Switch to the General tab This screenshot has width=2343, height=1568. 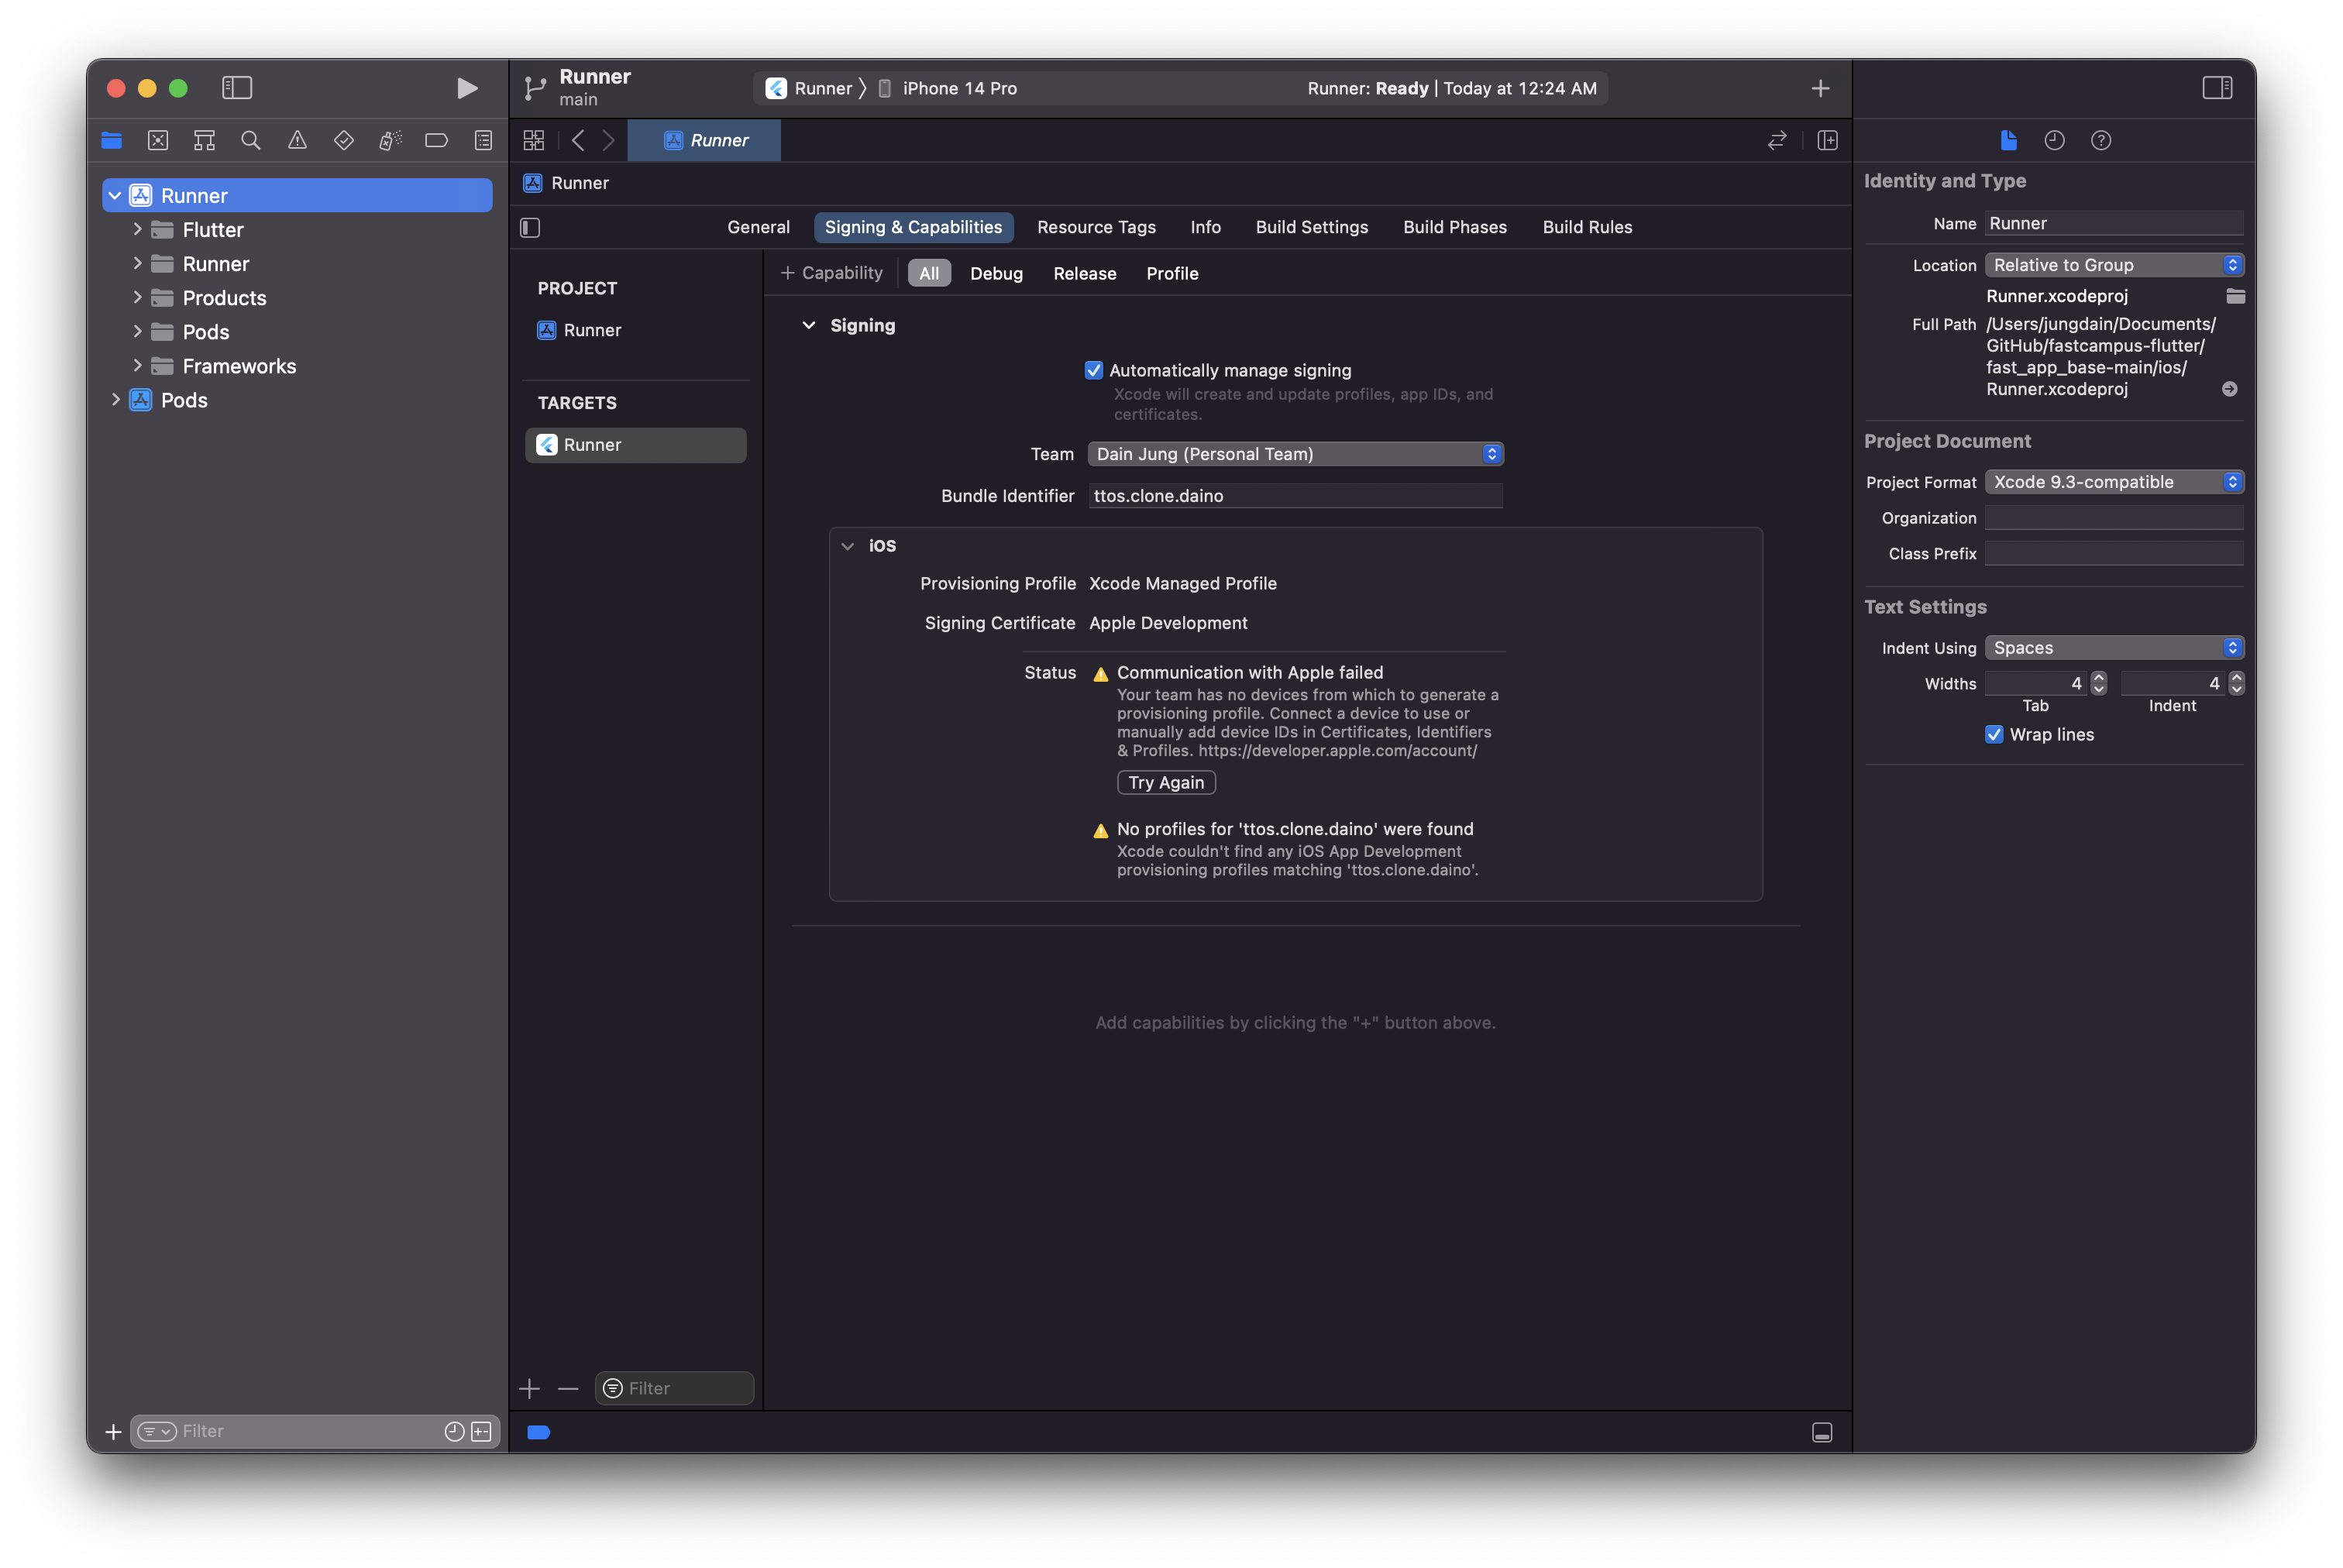[x=758, y=227]
